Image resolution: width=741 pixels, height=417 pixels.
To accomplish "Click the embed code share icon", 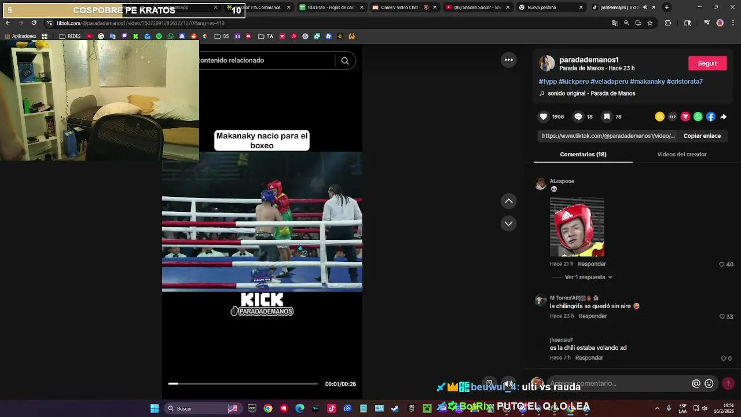I will 672,116.
